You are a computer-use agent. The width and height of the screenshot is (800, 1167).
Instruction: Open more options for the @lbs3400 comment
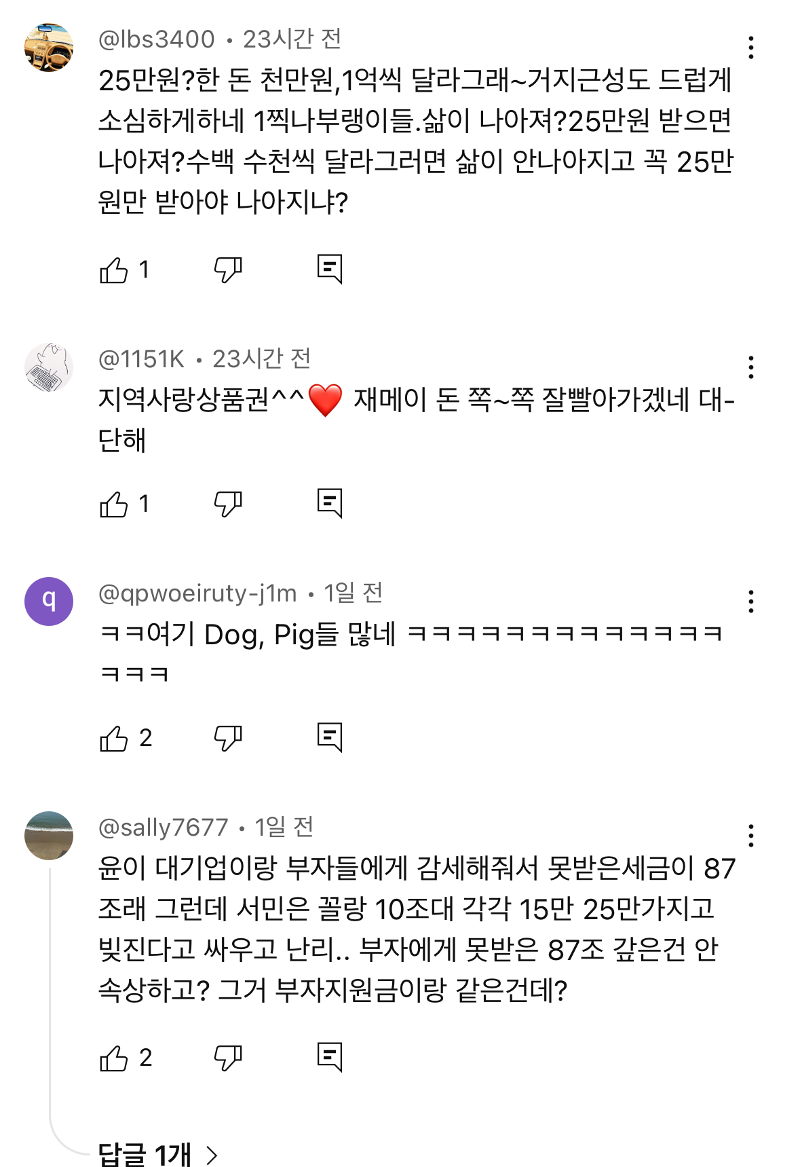pyautogui.click(x=750, y=48)
